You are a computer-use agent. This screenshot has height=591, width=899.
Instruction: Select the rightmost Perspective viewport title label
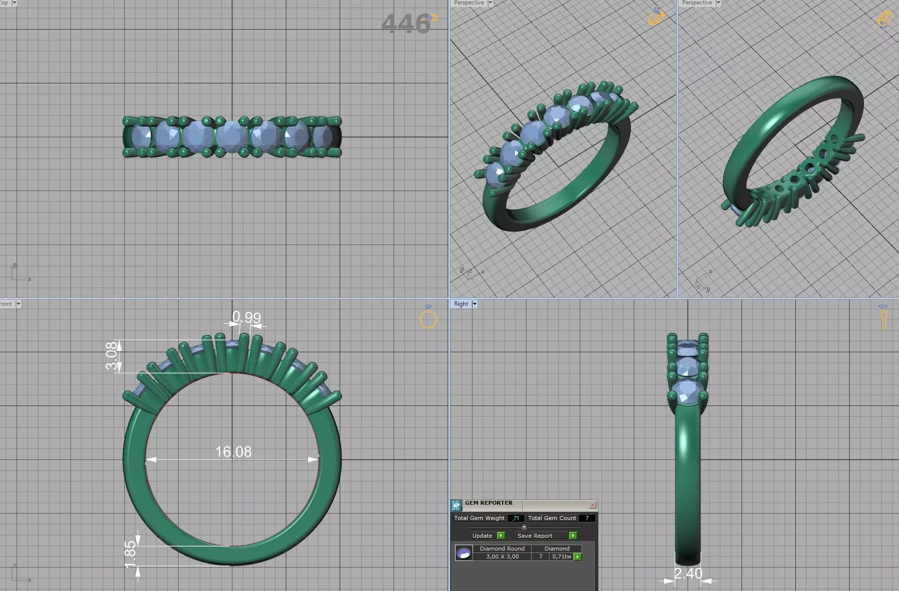(697, 3)
